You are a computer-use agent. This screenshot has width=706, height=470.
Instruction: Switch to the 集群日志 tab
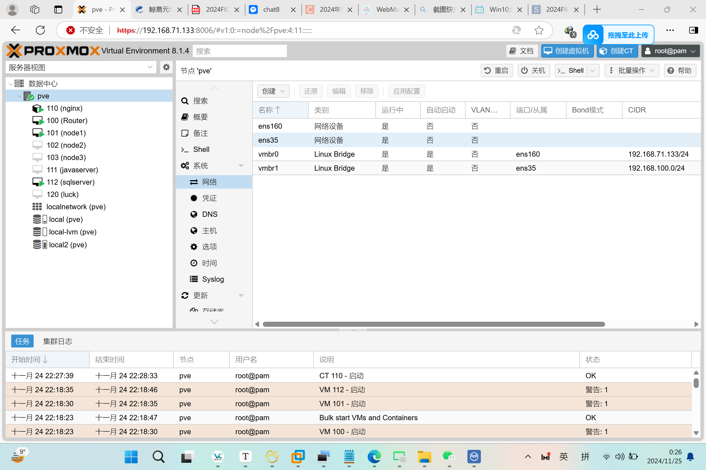coord(57,341)
